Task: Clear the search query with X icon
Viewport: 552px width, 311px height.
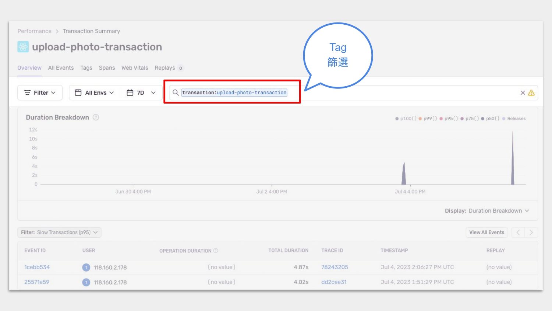Action: [x=523, y=93]
